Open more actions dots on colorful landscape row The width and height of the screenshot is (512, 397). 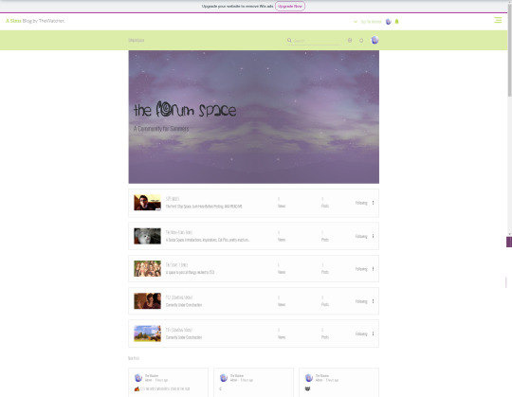tap(374, 334)
